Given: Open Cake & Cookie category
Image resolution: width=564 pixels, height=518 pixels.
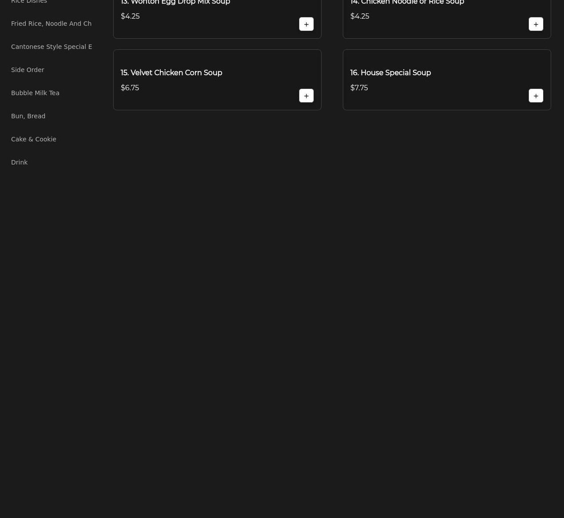Looking at the screenshot, I should pyautogui.click(x=34, y=139).
